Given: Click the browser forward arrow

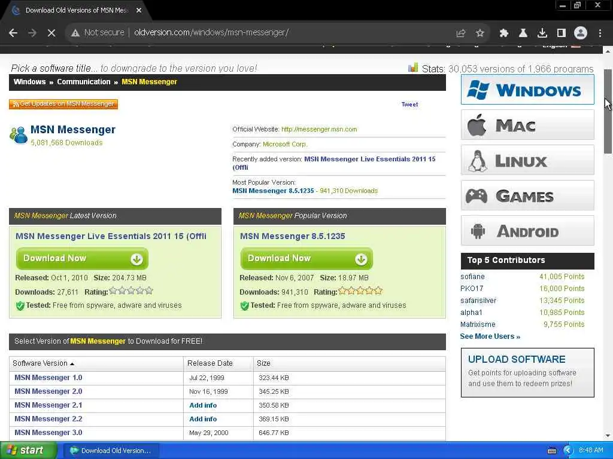Looking at the screenshot, I should [x=32, y=33].
